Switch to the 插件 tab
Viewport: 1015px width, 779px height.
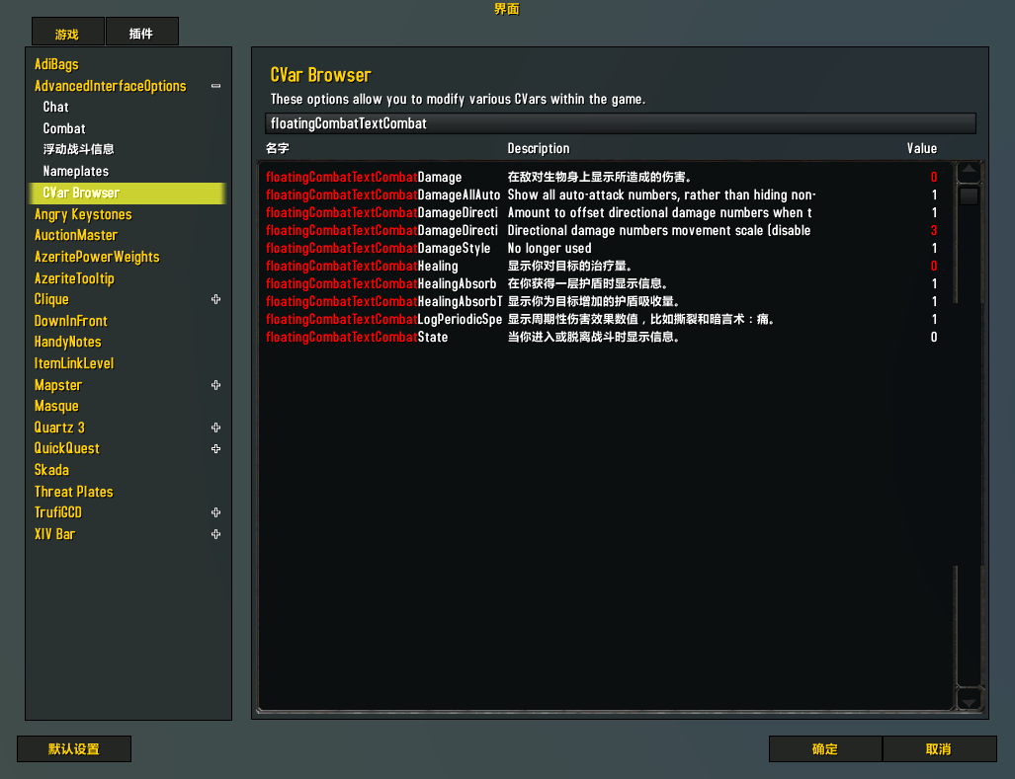(x=141, y=33)
